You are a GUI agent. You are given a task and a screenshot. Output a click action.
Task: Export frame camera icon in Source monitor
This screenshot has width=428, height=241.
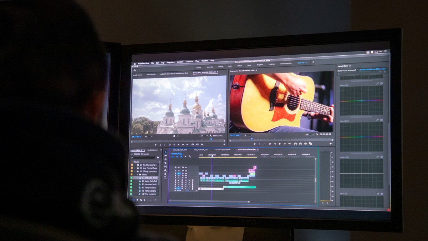pyautogui.click(x=202, y=145)
